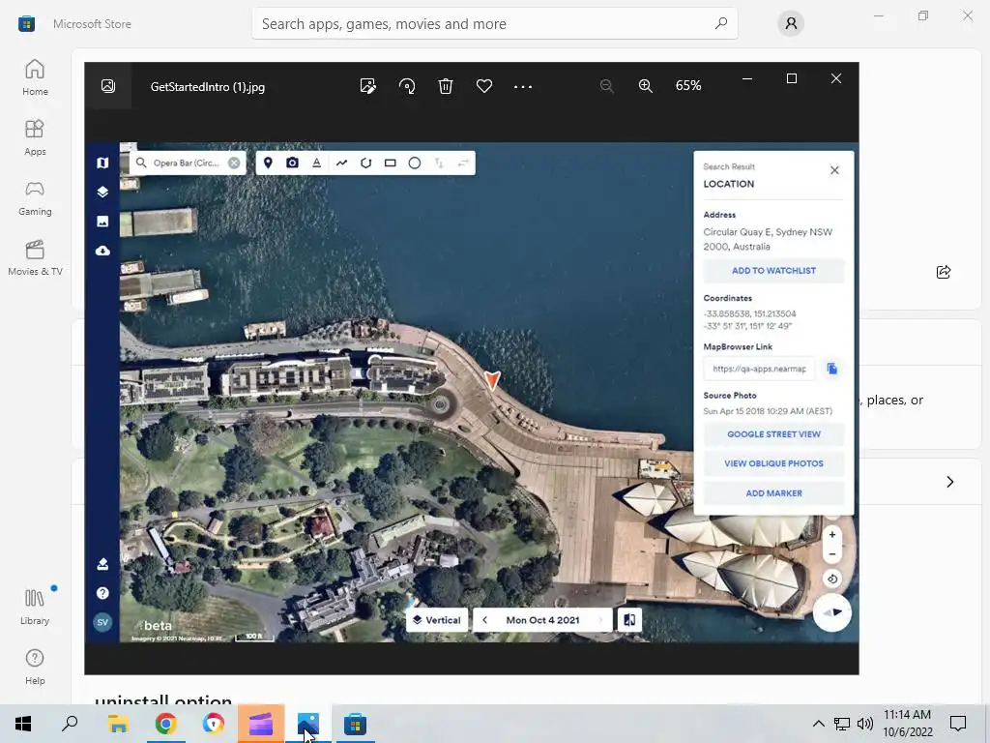Click the MapBrowser link field
Image resolution: width=990 pixels, height=743 pixels.
759,369
